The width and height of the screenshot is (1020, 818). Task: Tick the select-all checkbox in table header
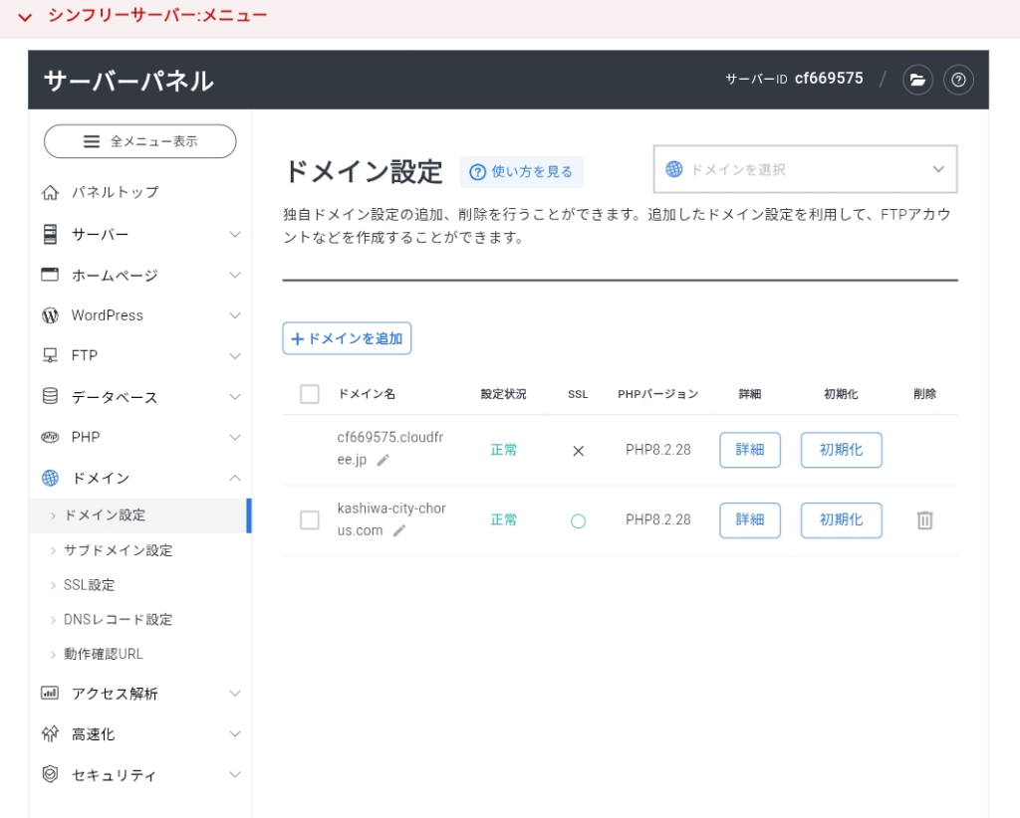[310, 394]
